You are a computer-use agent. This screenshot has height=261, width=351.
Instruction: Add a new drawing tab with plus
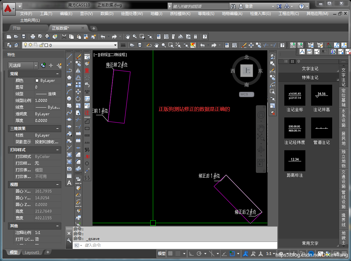point(94,28)
